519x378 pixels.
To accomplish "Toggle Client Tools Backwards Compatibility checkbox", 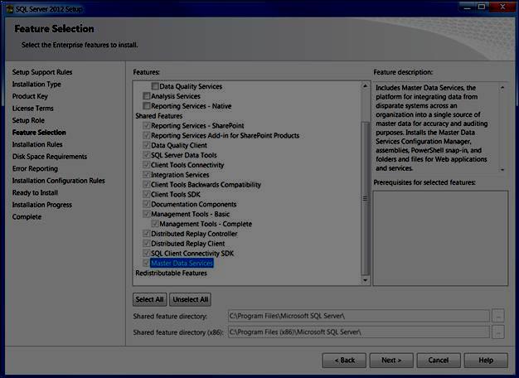I will pos(146,185).
